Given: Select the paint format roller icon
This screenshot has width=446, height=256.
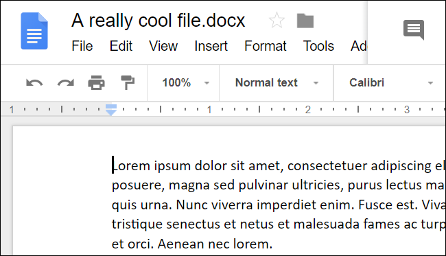Looking at the screenshot, I should point(128,83).
